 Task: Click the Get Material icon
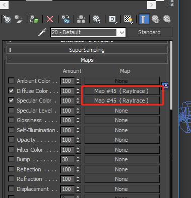point(7,19)
